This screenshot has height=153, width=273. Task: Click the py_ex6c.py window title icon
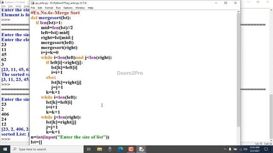pos(32,3)
